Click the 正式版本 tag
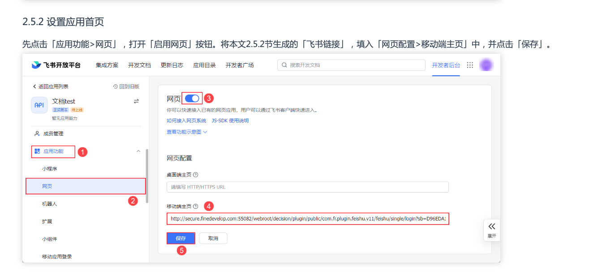The width and height of the screenshot is (611, 276). (60, 110)
